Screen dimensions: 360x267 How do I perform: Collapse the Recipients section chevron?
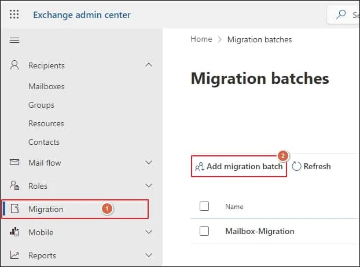coord(149,65)
